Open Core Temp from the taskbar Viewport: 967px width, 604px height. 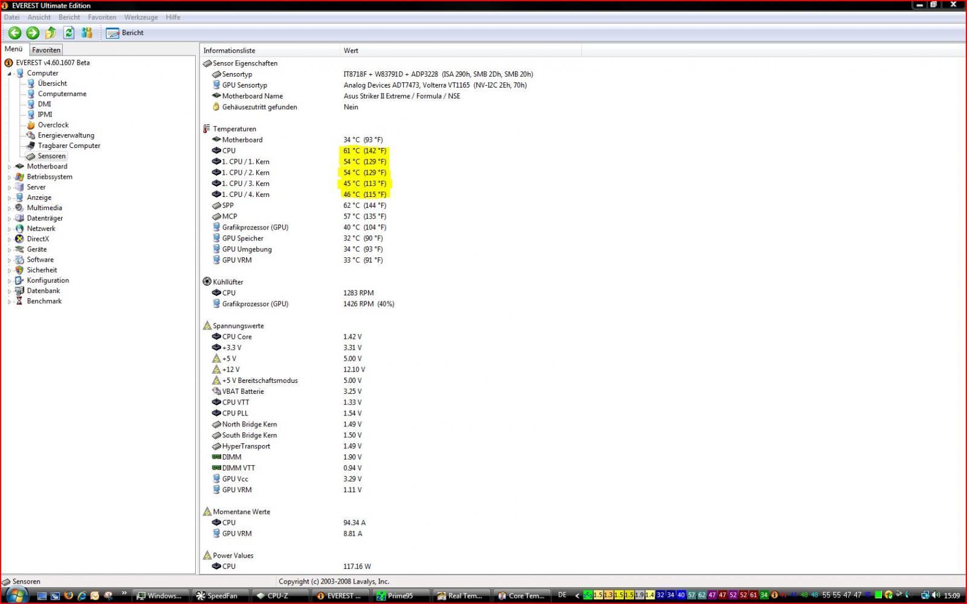(522, 596)
